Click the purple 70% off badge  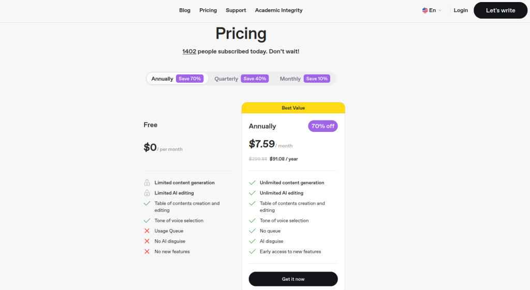pyautogui.click(x=323, y=126)
